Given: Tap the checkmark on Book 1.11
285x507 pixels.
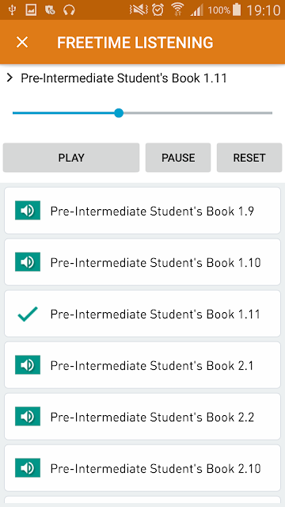Looking at the screenshot, I should click(x=28, y=314).
